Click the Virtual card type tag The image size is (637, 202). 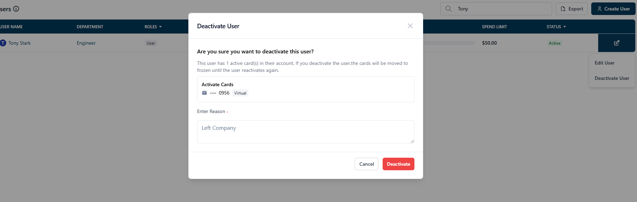pyautogui.click(x=240, y=93)
